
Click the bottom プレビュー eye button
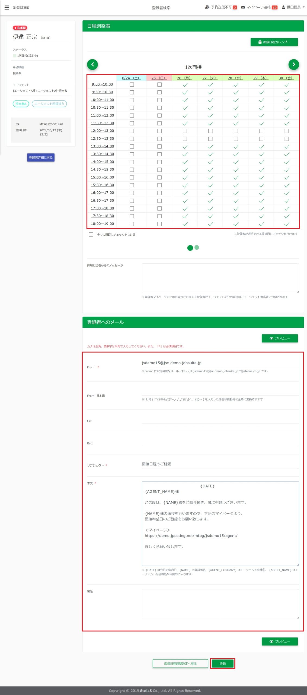(x=280, y=641)
